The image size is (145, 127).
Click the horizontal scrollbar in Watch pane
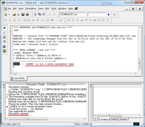pos(109,115)
